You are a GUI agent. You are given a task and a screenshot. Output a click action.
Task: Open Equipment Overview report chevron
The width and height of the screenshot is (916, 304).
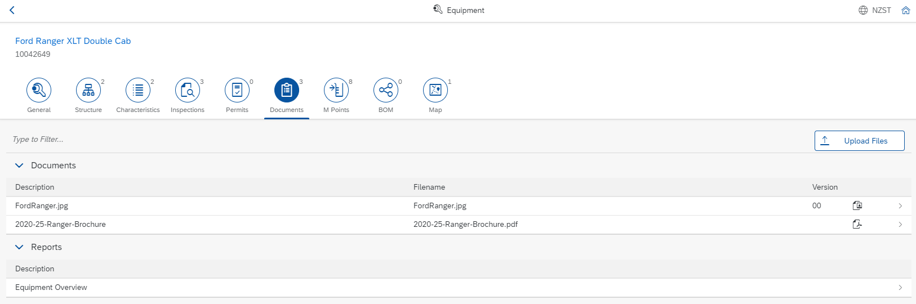pyautogui.click(x=900, y=288)
